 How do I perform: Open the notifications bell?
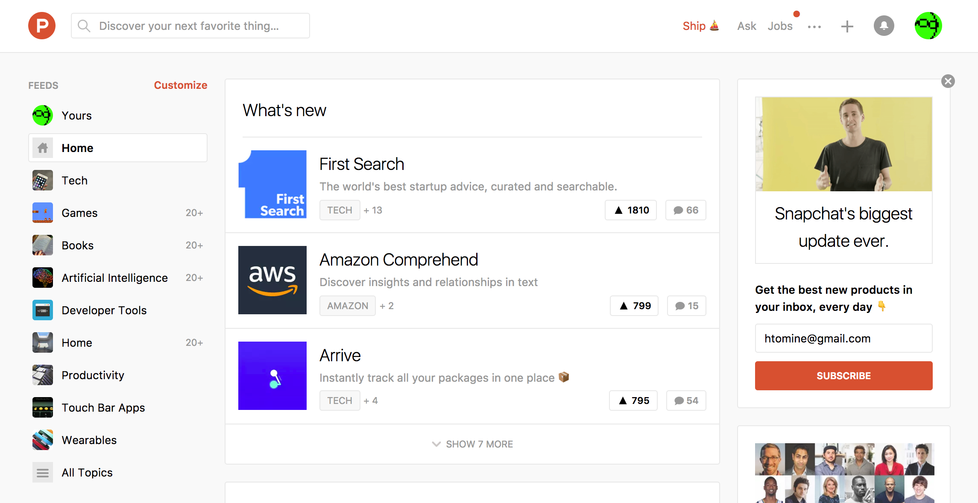point(884,26)
